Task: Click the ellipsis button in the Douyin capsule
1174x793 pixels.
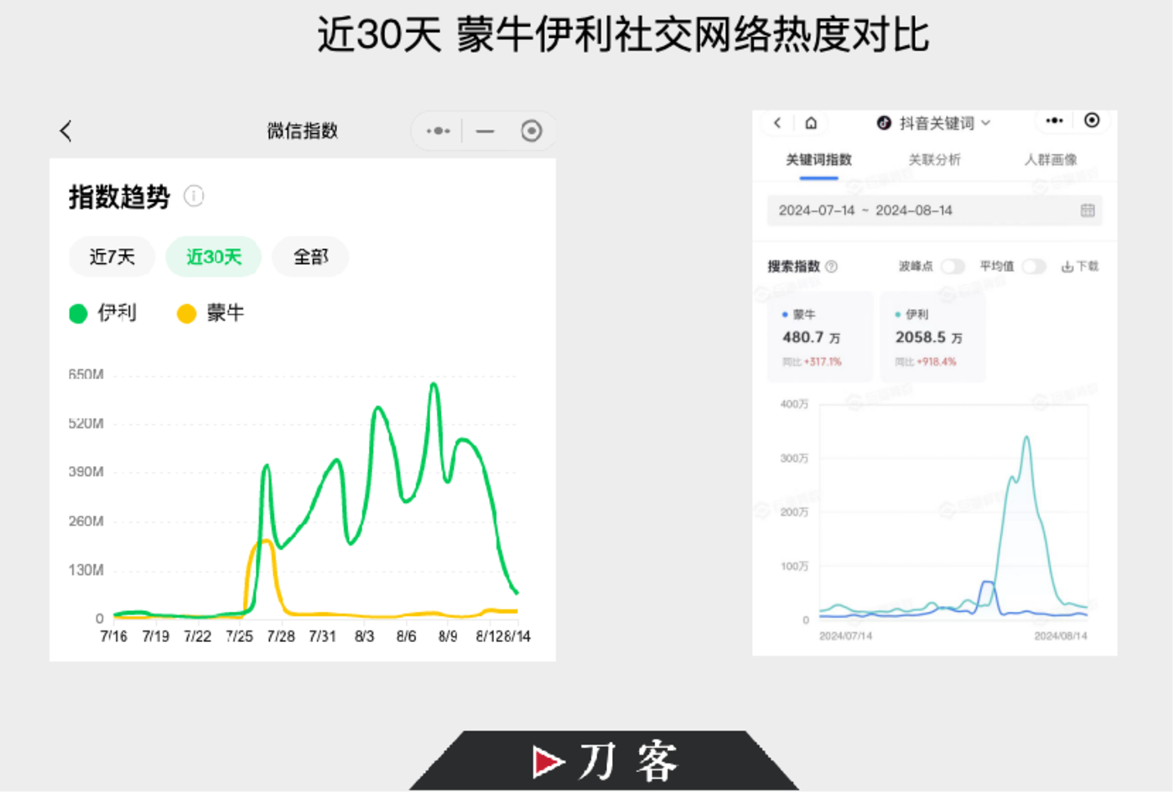Action: point(1053,121)
